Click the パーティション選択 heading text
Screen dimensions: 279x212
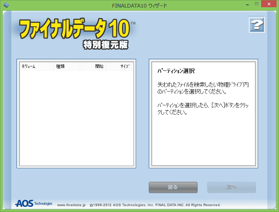click(x=176, y=71)
